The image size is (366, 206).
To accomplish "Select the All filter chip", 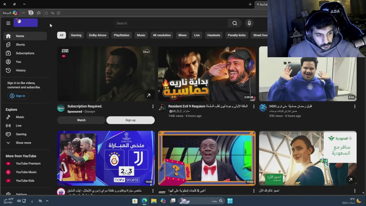I will pos(61,35).
